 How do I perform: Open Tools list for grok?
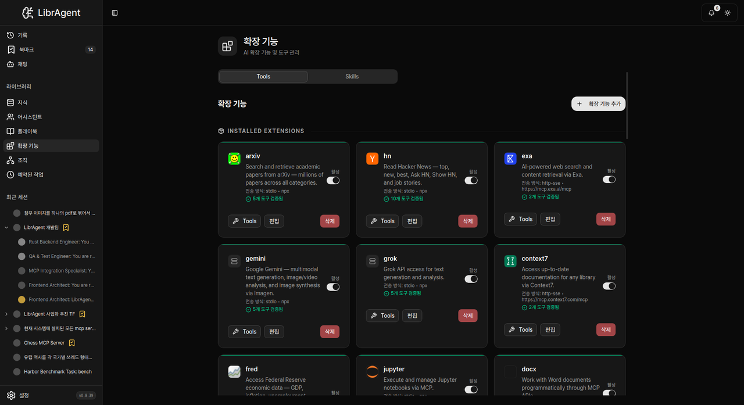pos(382,316)
